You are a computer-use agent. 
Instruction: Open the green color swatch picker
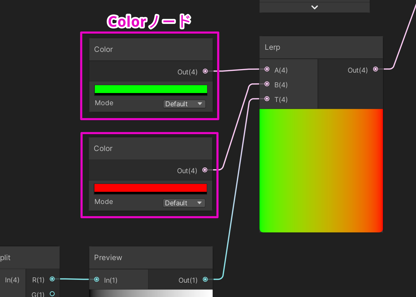(151, 89)
